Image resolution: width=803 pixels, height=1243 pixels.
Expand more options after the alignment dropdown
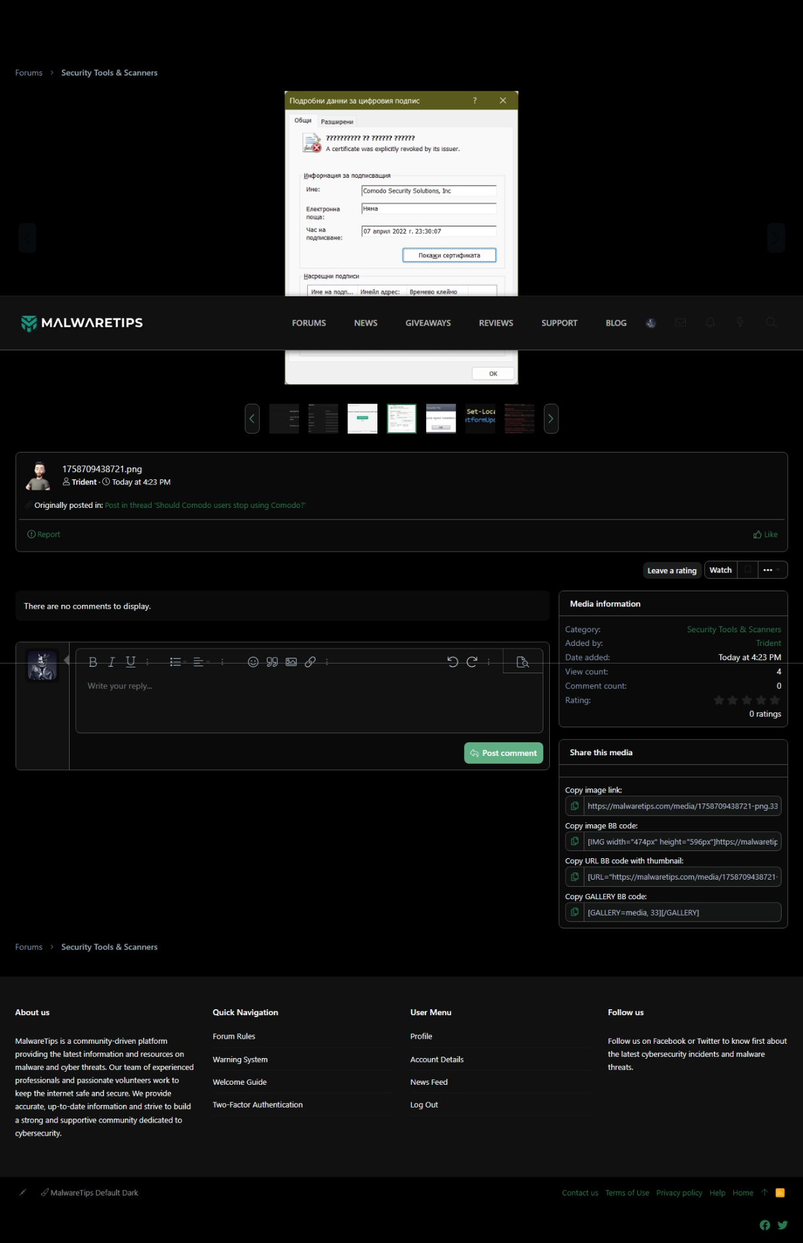(223, 662)
